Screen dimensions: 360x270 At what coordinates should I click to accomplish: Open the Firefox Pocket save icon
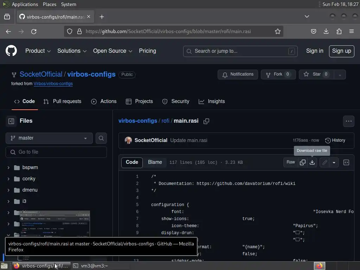313,31
